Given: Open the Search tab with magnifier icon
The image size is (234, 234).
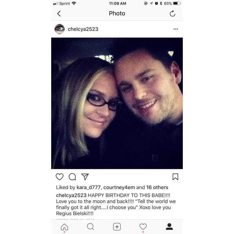Looking at the screenshot, I should click(x=91, y=227).
